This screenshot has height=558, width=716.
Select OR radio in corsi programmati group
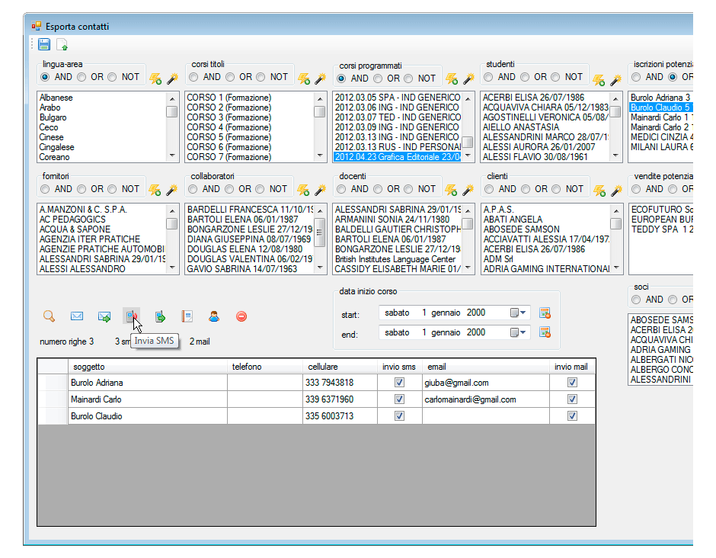click(x=378, y=79)
